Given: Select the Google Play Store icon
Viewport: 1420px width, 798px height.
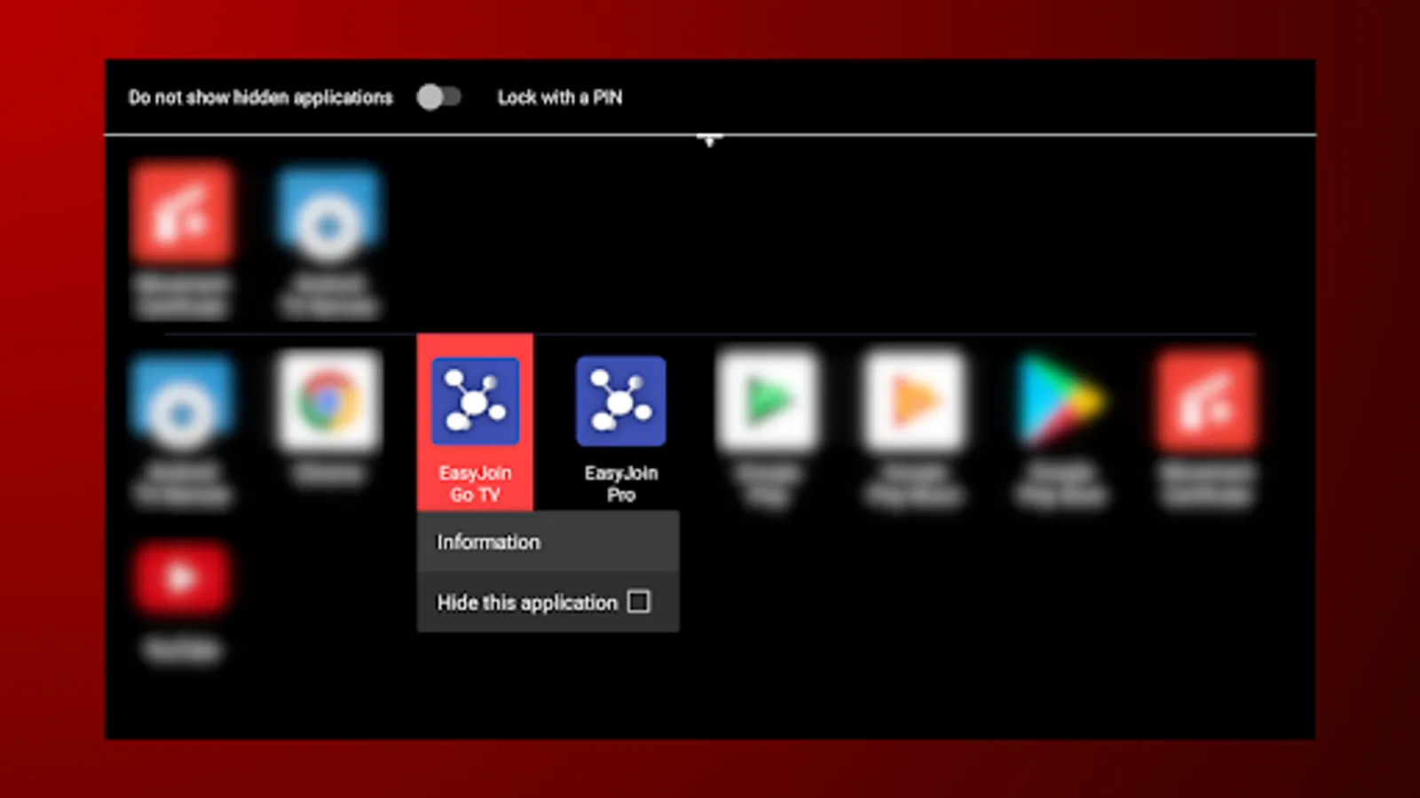Looking at the screenshot, I should point(1061,401).
